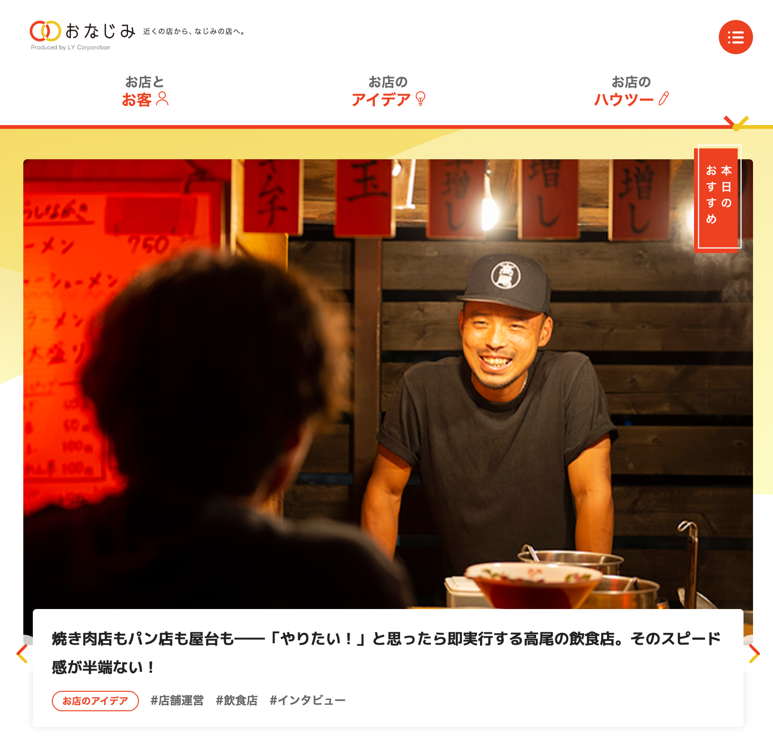Click the おなじみ site title text
This screenshot has height=745, width=773.
pos(100,31)
